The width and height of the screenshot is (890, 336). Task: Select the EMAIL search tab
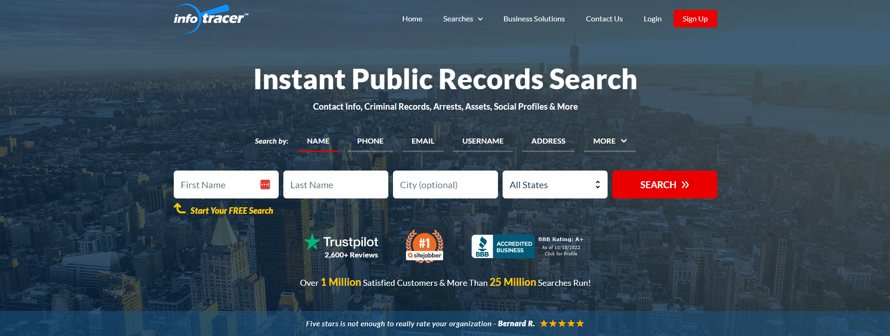pyautogui.click(x=423, y=141)
